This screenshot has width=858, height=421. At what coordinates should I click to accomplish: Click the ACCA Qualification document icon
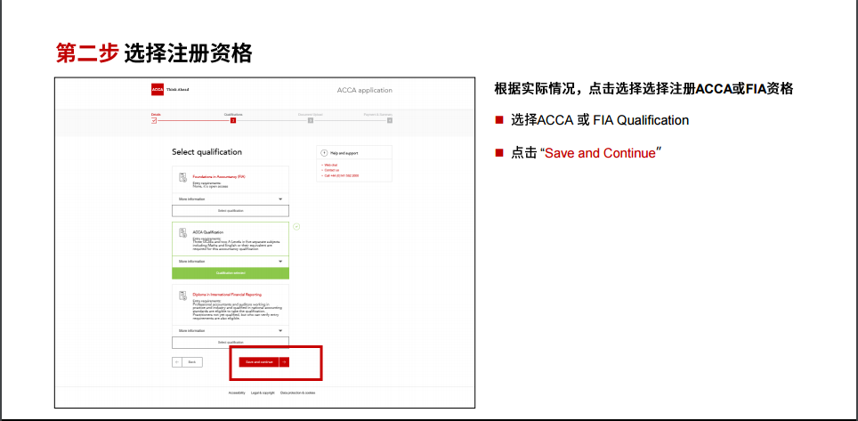coord(184,232)
